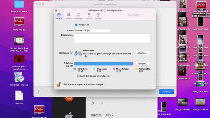Viewport: 210px width, 118px height.
Task: Click the power icon in Control Center
Action: point(92,103)
